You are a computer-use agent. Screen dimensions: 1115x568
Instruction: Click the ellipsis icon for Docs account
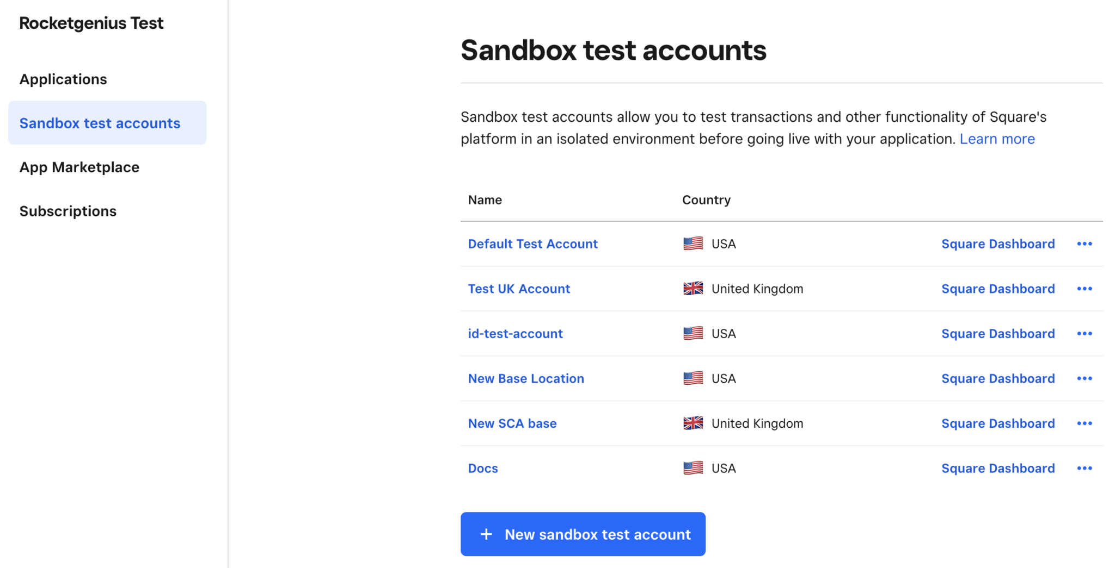click(x=1085, y=468)
